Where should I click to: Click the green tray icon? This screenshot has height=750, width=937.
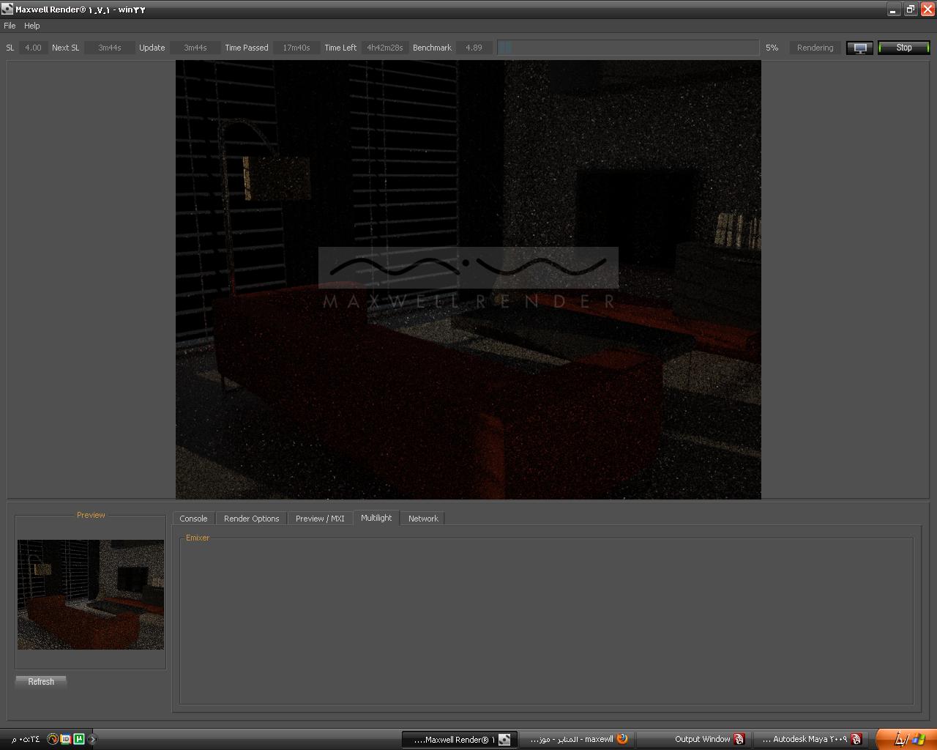pyautogui.click(x=79, y=739)
